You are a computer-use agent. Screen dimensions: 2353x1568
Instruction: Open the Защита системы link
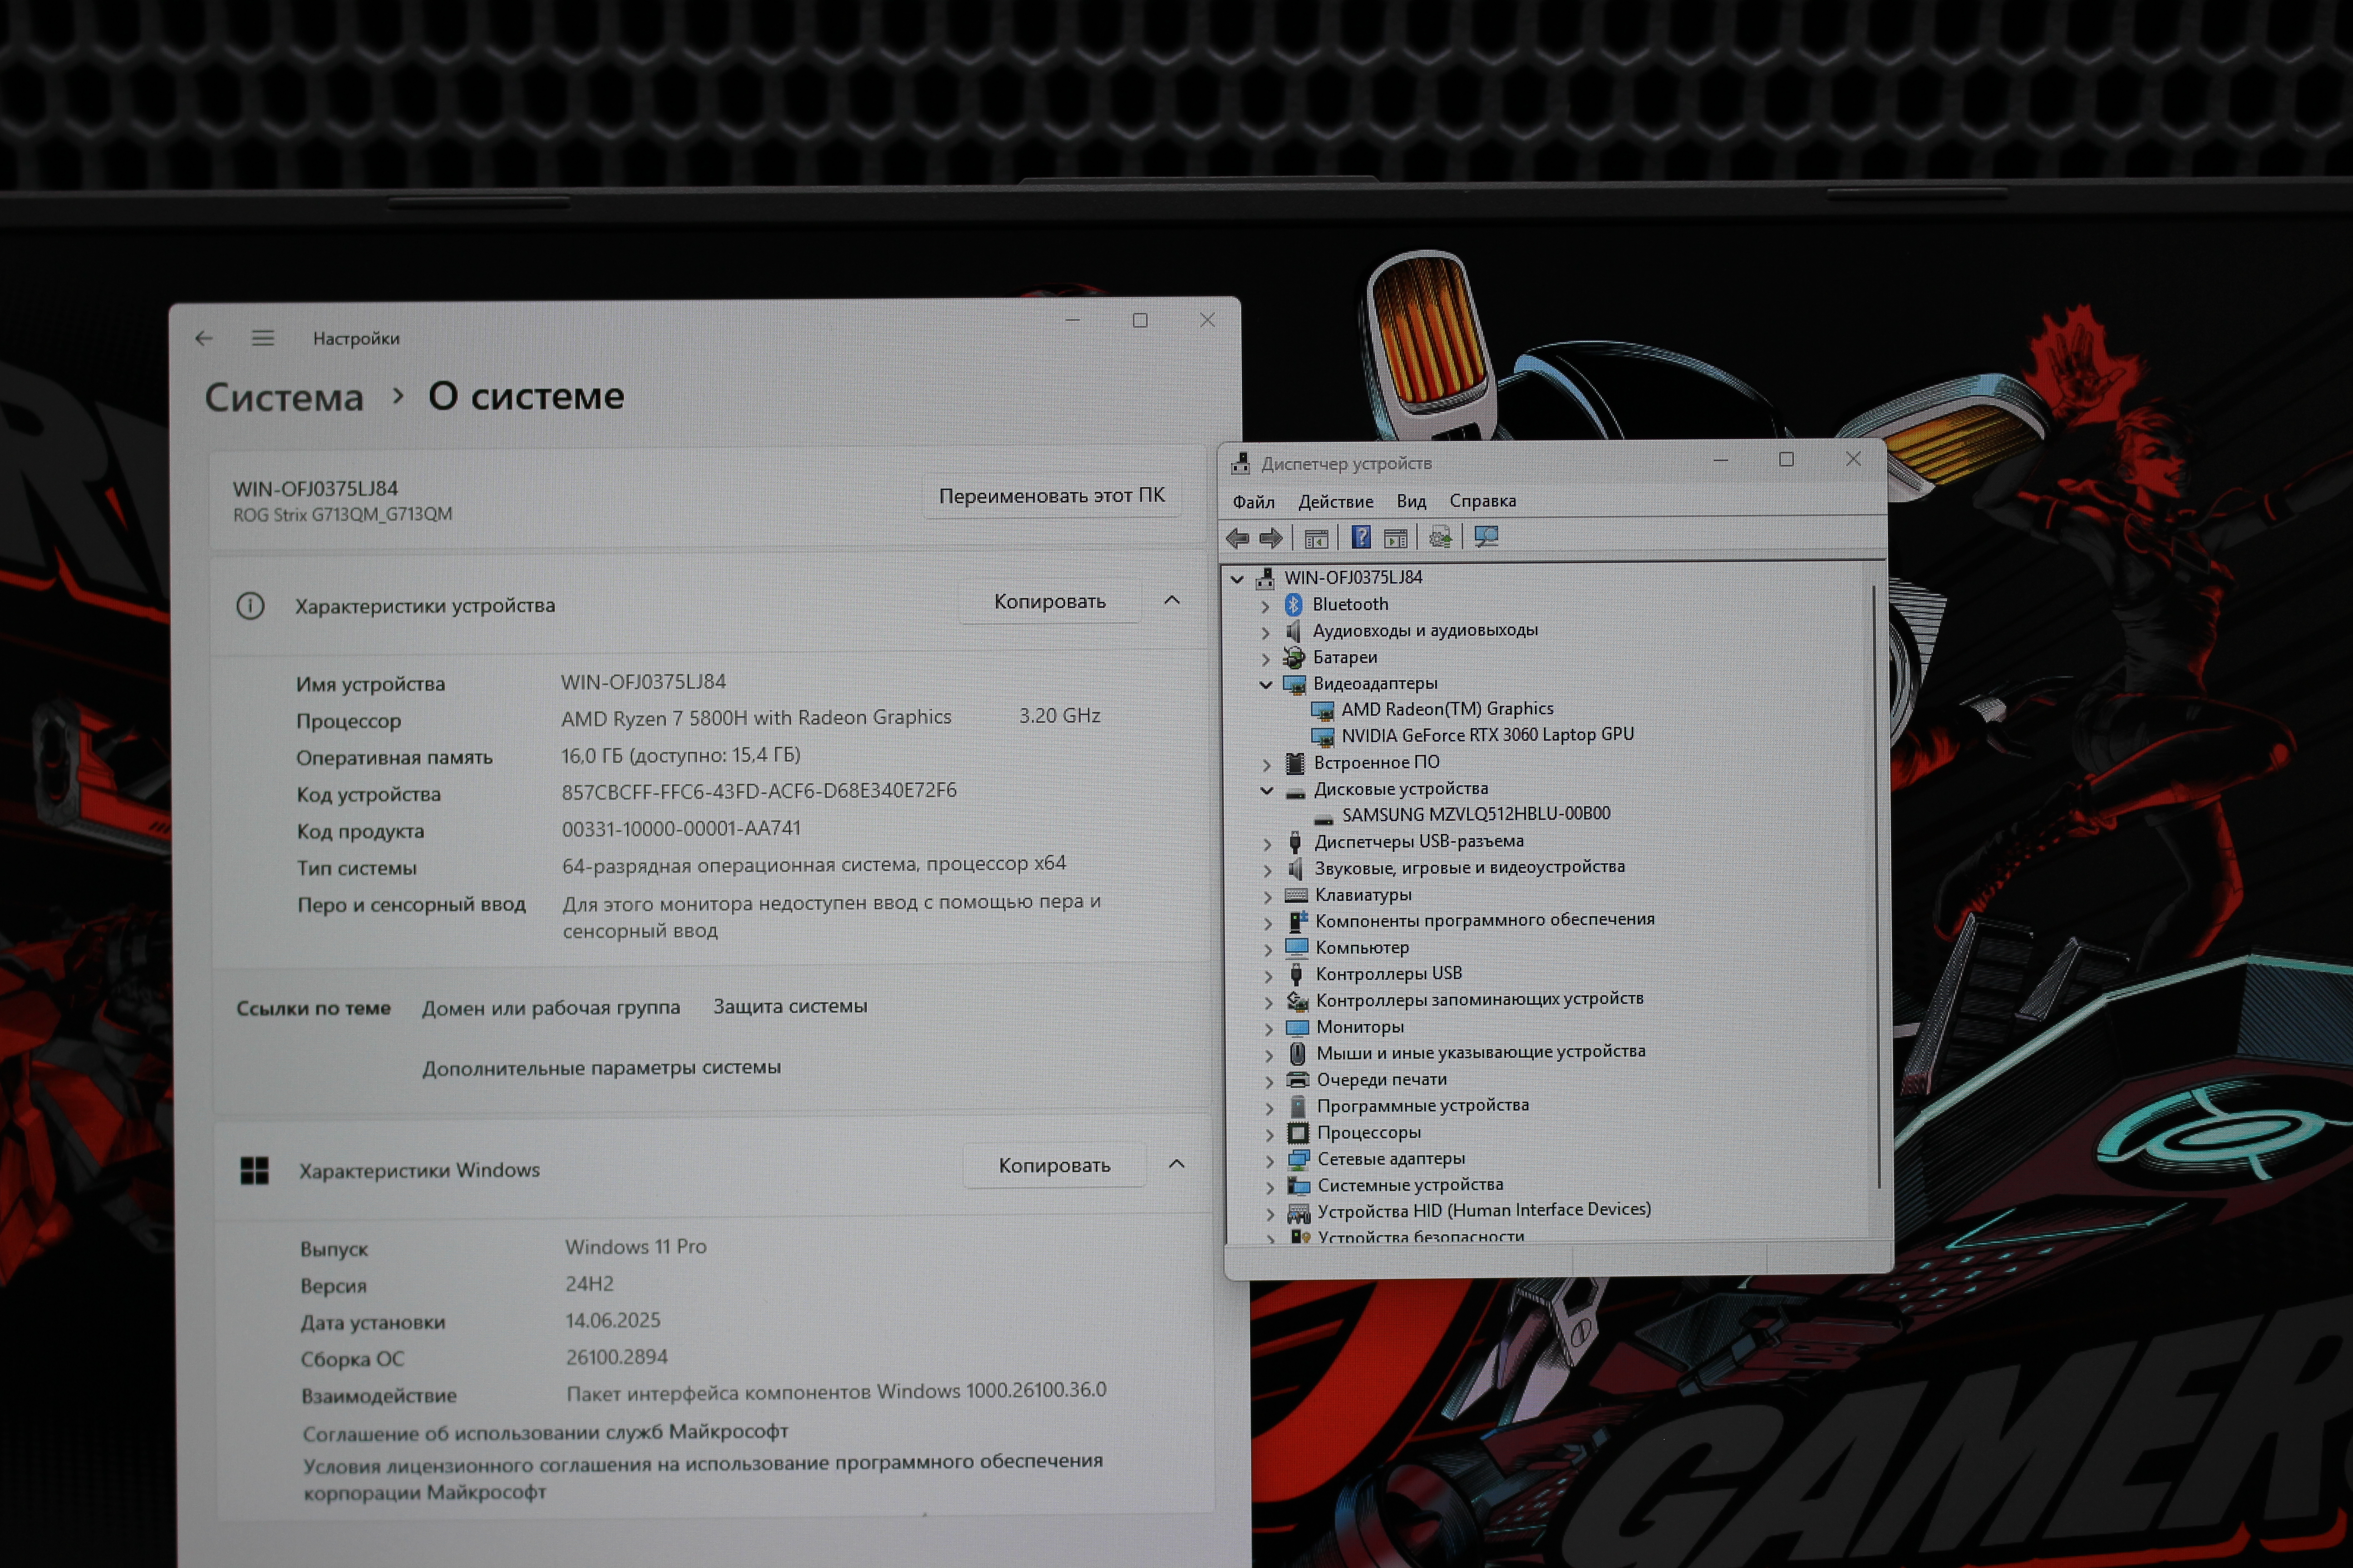click(789, 1006)
